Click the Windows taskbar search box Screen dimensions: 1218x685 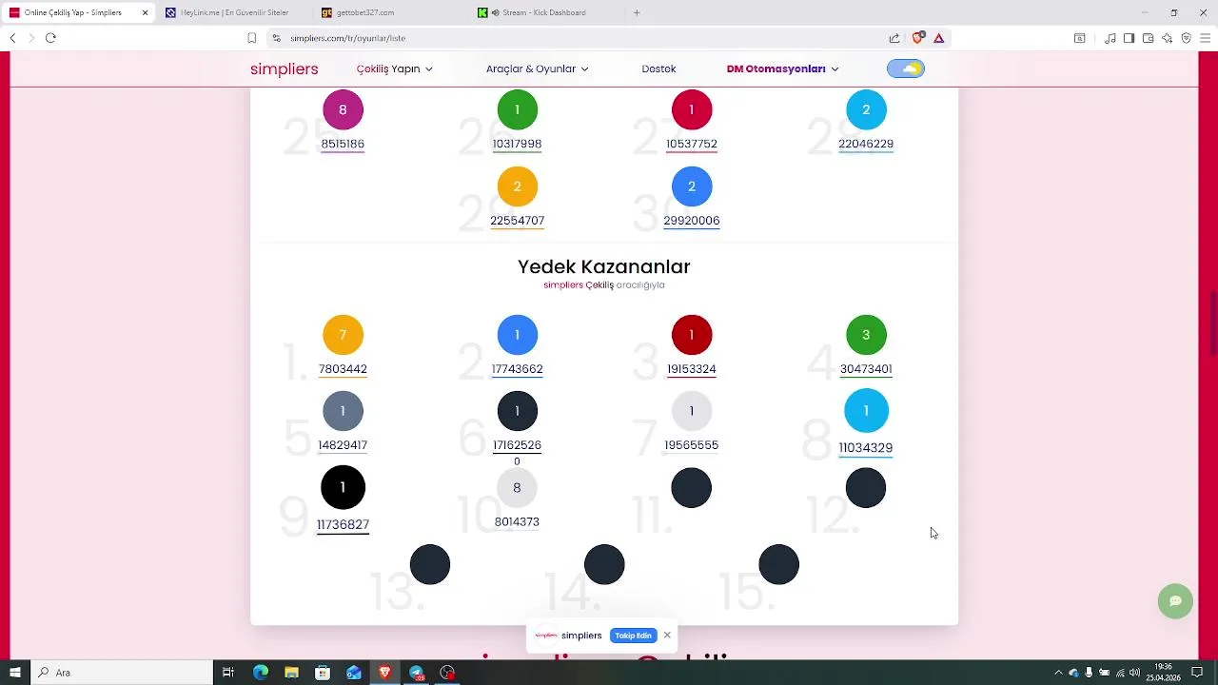[x=121, y=673]
